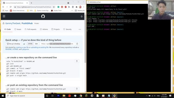The image size is (174, 98).
Task: Open the GitHub hamburger menu
Action: click(4, 16)
